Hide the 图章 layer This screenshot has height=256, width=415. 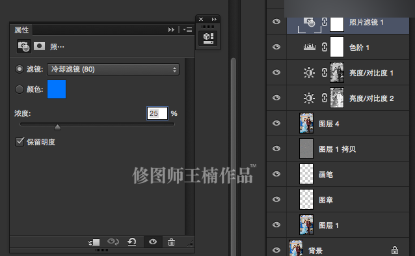tap(276, 199)
